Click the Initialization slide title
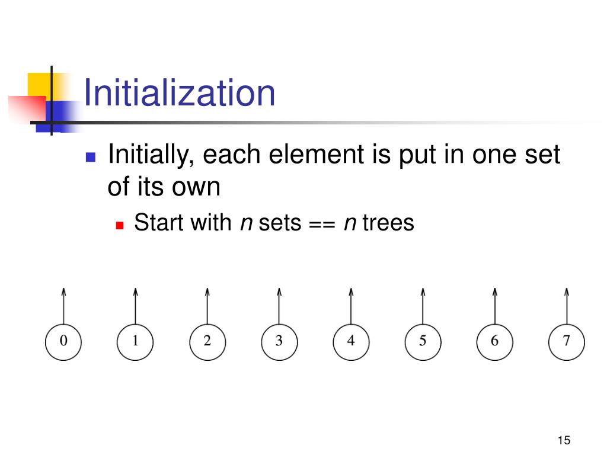This screenshot has width=607, height=455. 179,93
